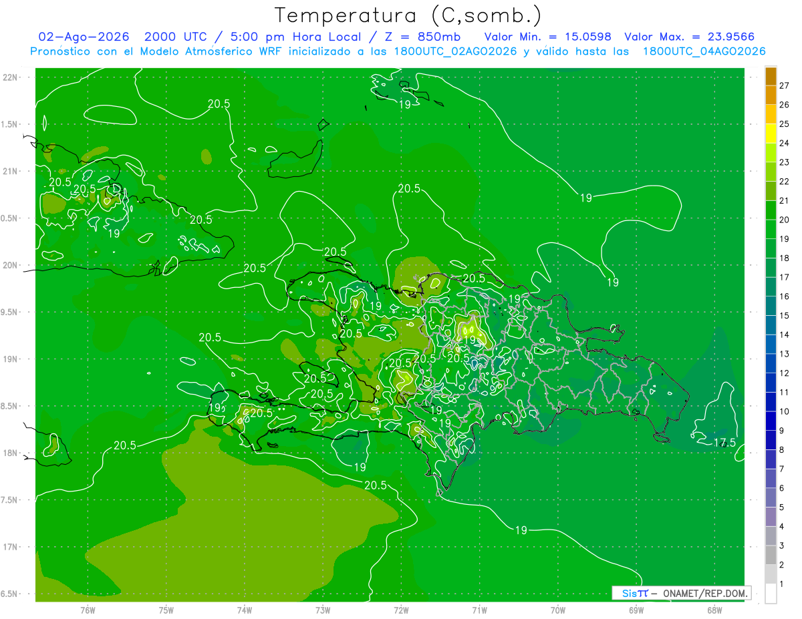The width and height of the screenshot is (802, 619).
Task: Click valid-until time '1800UTC_04AGO2026'
Action: point(704,51)
